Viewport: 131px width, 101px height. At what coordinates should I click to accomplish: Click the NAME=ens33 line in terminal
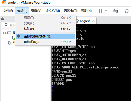(x=62, y=71)
